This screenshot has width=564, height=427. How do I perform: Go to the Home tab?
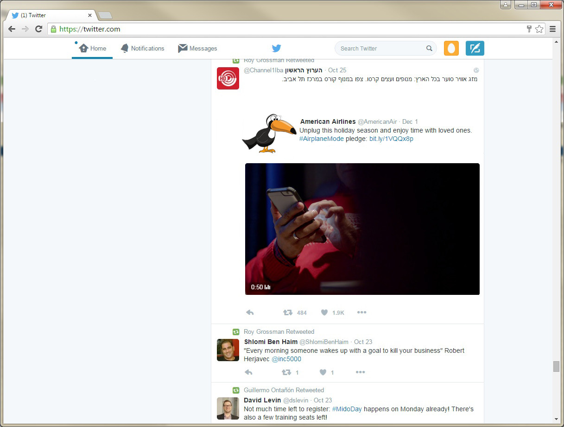[x=93, y=48]
